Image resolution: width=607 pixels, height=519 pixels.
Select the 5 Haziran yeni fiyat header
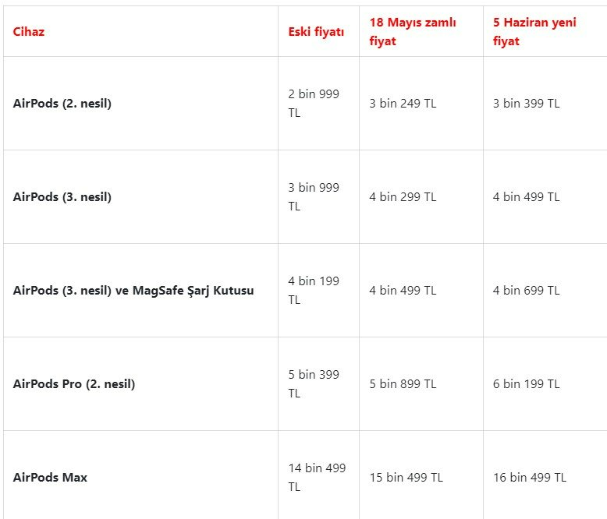tap(534, 32)
